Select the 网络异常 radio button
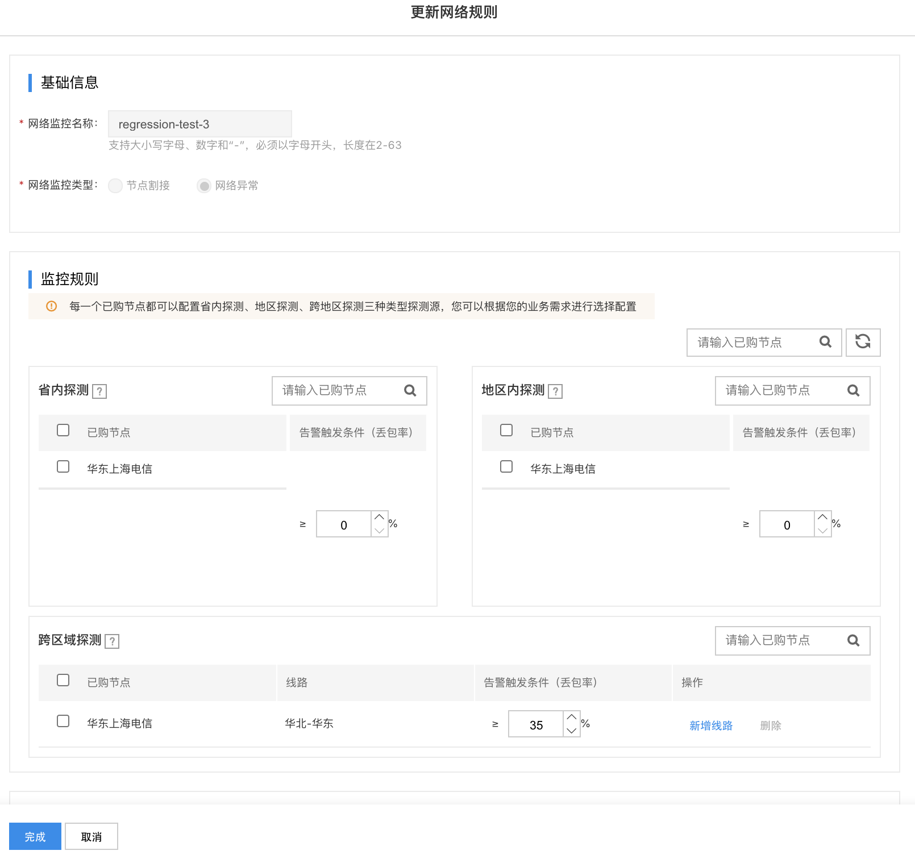 pyautogui.click(x=204, y=186)
